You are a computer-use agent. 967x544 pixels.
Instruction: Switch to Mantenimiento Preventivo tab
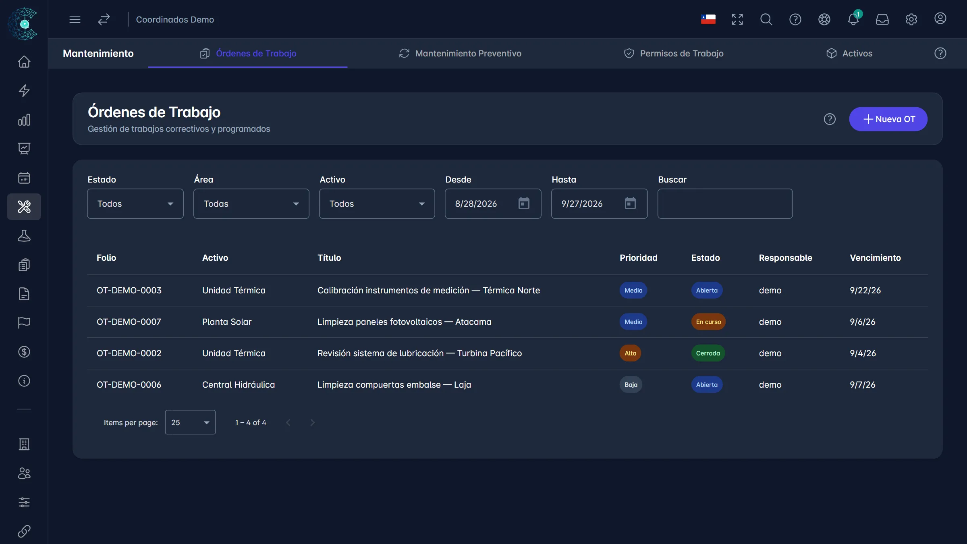point(460,53)
